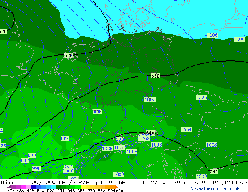Click the map title 'Thickness 500/1000 hPa/SLP/Height 500 hPa'
The image size is (248, 192).
(x=64, y=183)
